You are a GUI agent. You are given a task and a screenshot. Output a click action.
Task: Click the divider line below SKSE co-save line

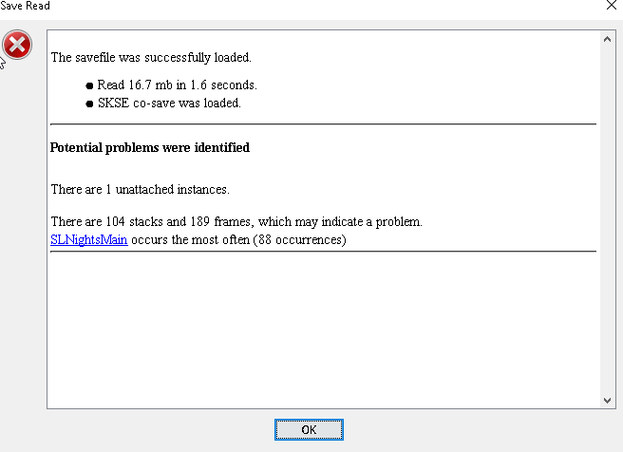[324, 124]
